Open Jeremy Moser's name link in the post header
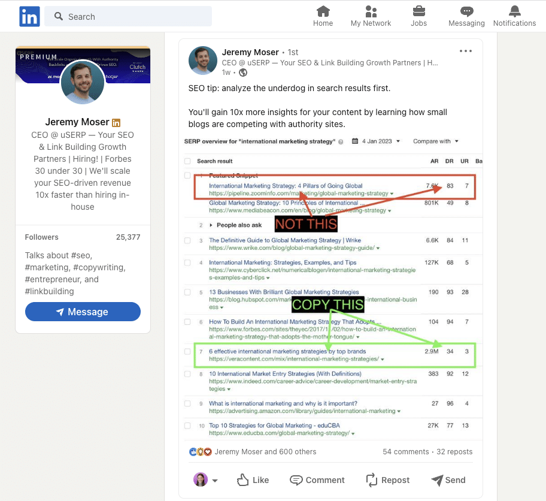 coord(250,52)
